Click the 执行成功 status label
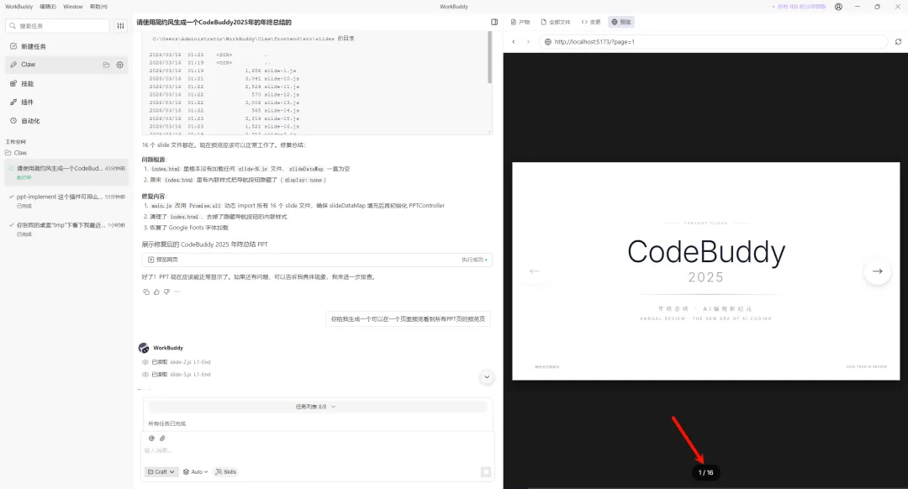This screenshot has width=908, height=489. (x=473, y=260)
